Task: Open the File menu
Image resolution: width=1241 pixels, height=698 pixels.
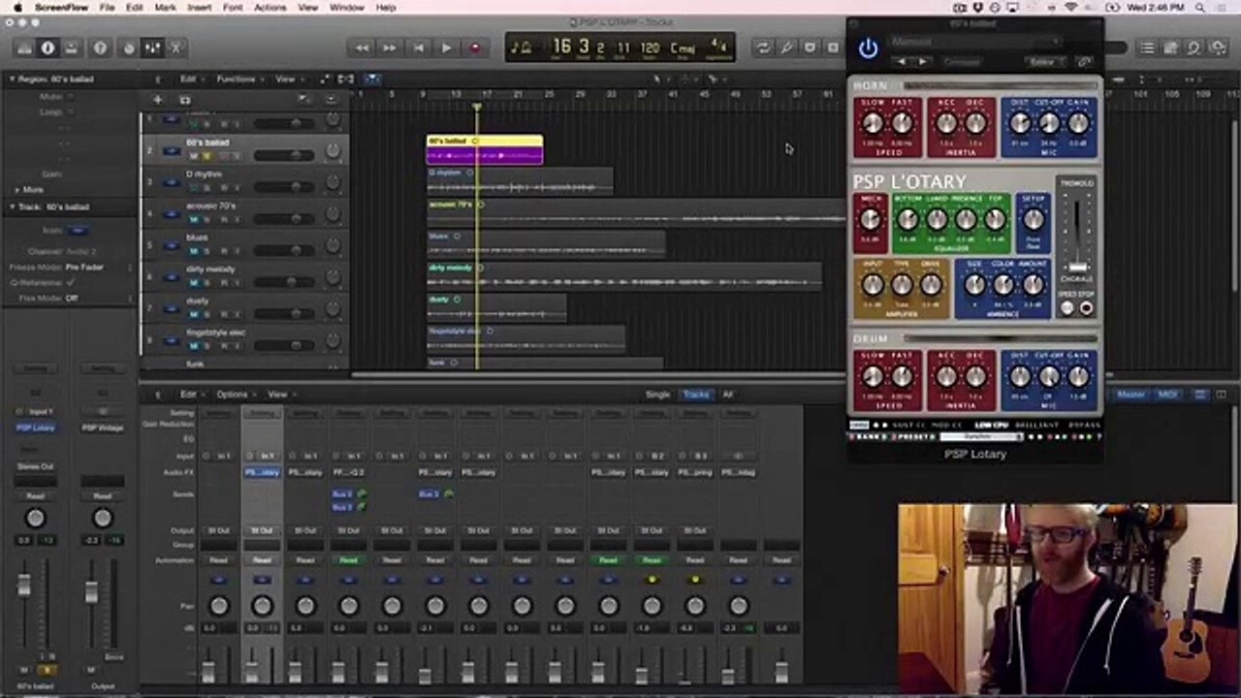Action: (107, 7)
